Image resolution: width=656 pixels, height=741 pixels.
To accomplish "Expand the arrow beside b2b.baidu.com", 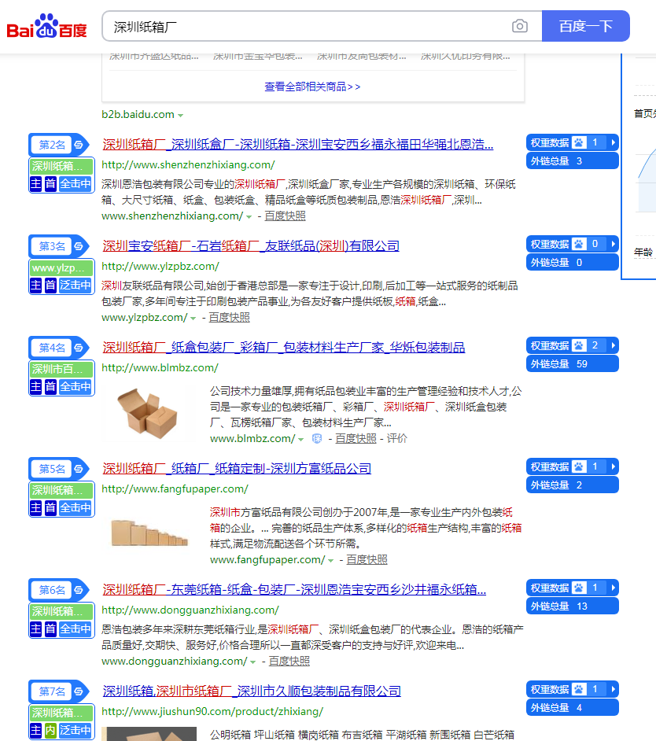I will (x=181, y=116).
